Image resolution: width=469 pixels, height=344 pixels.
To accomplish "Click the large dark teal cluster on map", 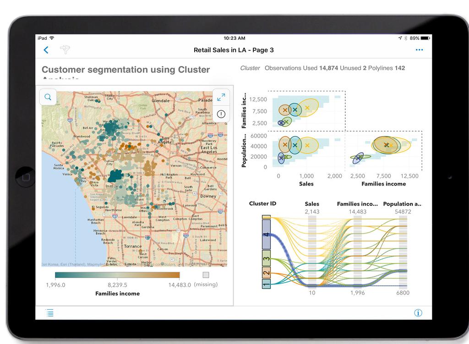I will tap(115, 176).
